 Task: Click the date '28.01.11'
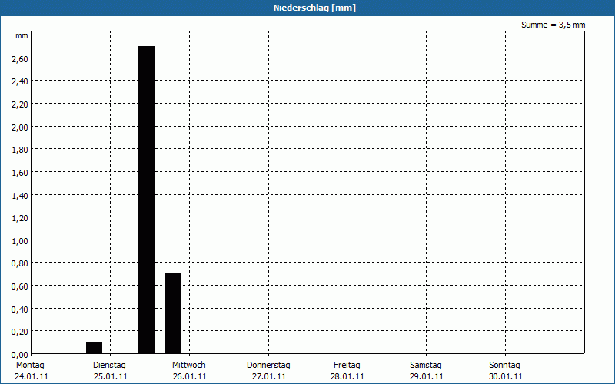point(347,376)
